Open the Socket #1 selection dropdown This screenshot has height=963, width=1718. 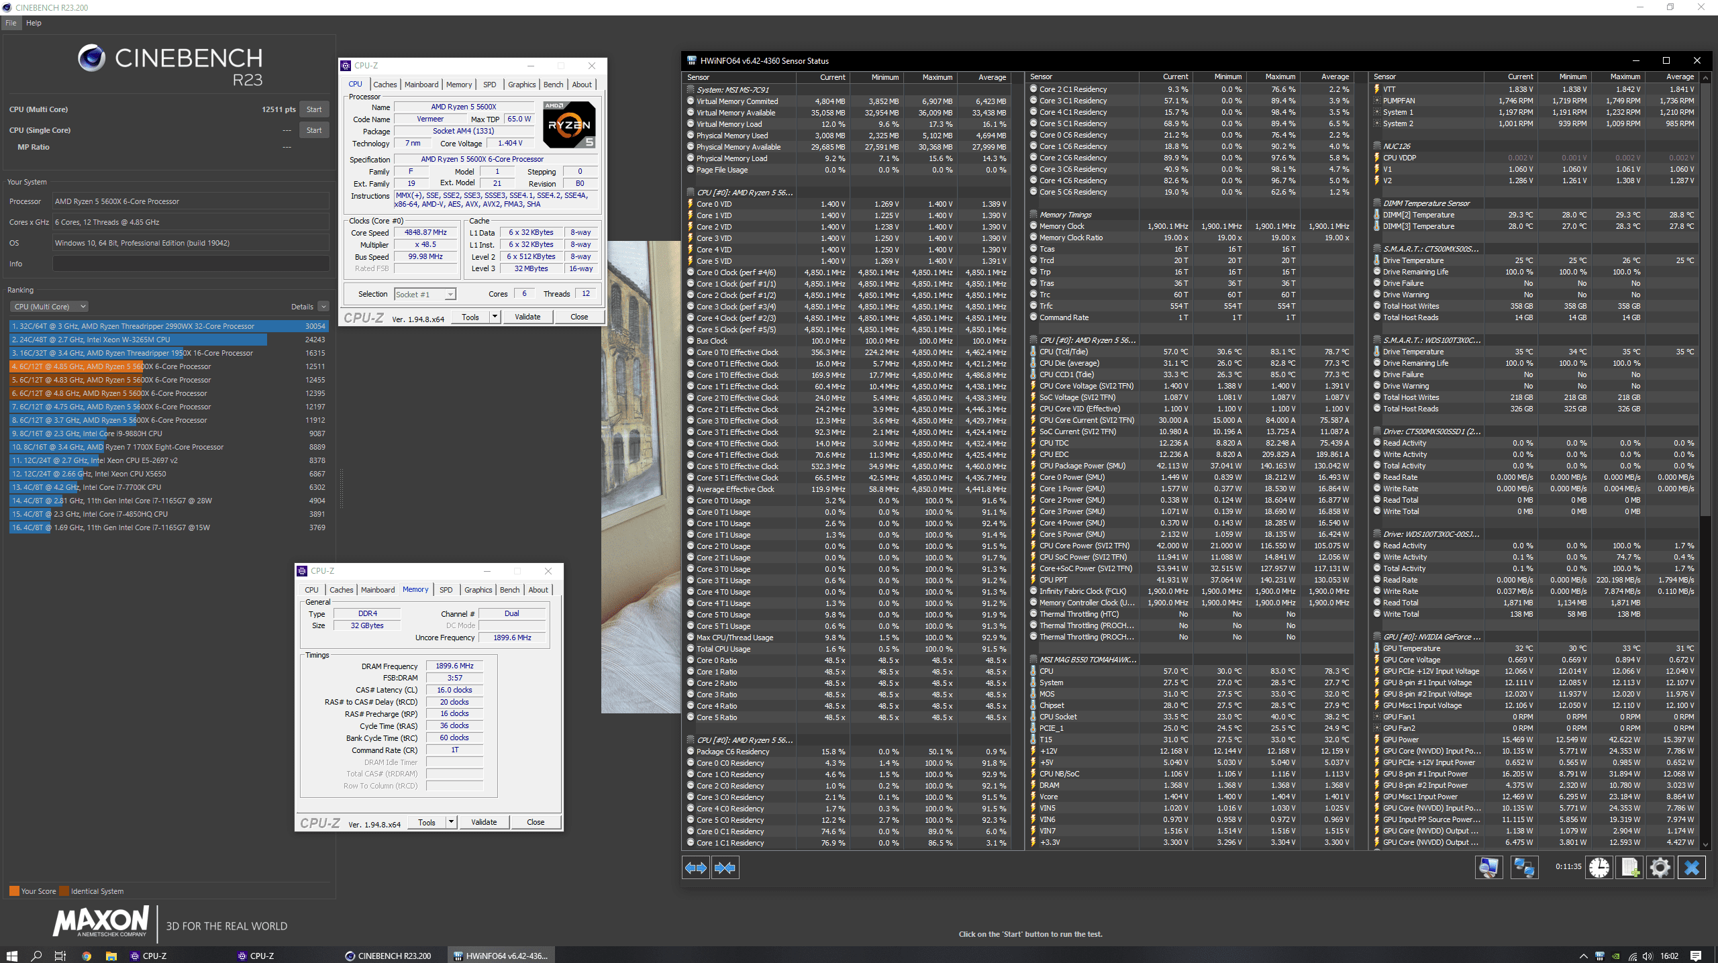click(x=425, y=294)
